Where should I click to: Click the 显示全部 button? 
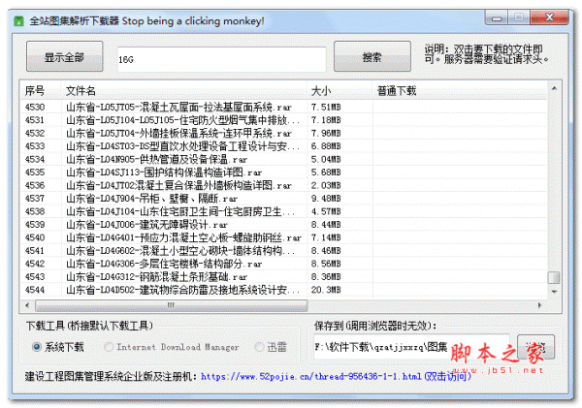click(65, 56)
